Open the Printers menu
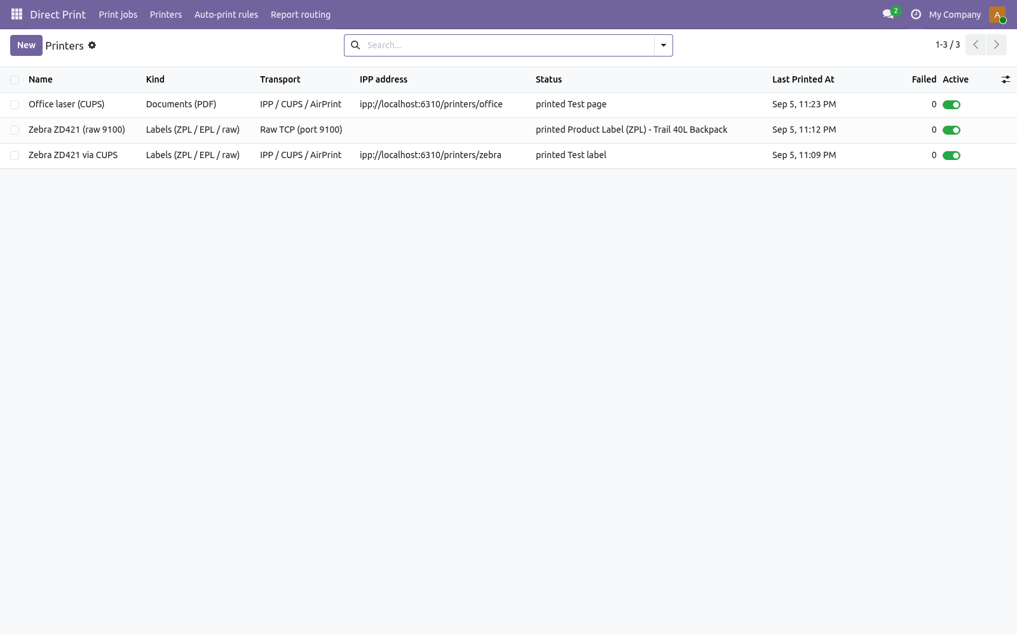Viewport: 1017px width, 635px height. point(166,15)
